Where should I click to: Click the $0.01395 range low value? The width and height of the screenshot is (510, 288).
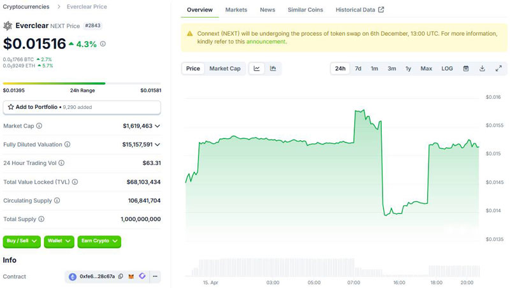[13, 90]
